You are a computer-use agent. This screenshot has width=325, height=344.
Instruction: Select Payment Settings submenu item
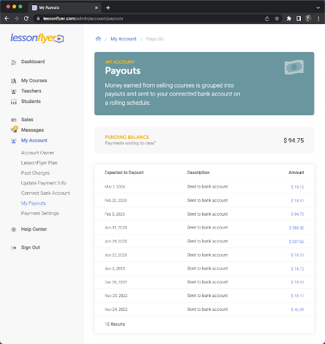point(40,213)
